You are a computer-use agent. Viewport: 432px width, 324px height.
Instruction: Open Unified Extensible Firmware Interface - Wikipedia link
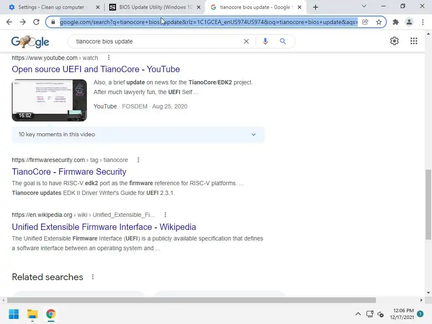click(x=104, y=227)
